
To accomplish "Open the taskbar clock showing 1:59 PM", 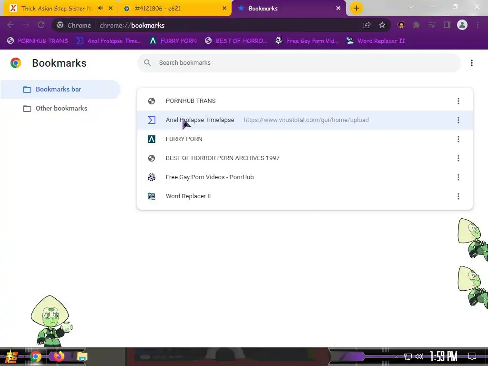I will tap(444, 356).
